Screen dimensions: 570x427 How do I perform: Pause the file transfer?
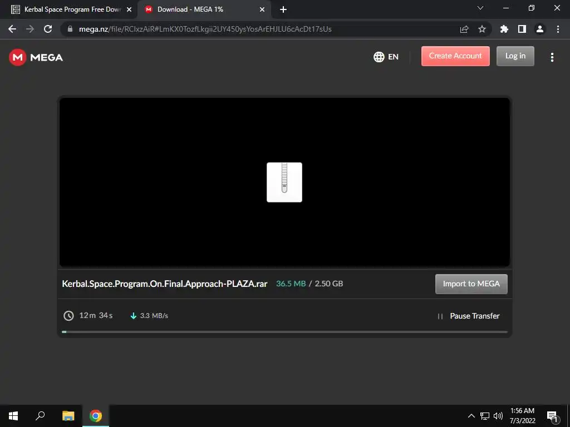pos(469,316)
